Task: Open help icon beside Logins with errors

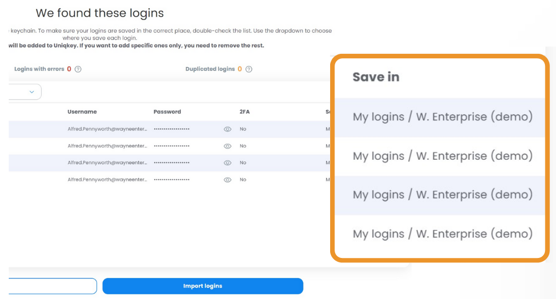Action: tap(78, 69)
